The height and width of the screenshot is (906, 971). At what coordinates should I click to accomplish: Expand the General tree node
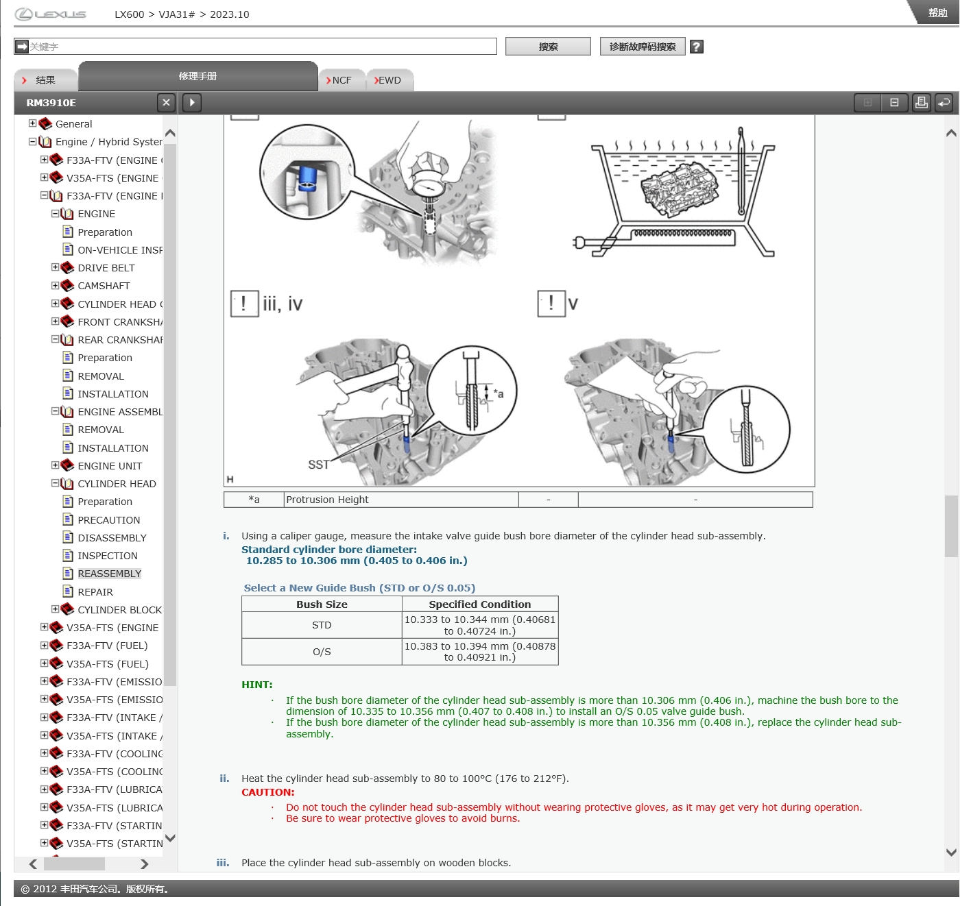32,123
